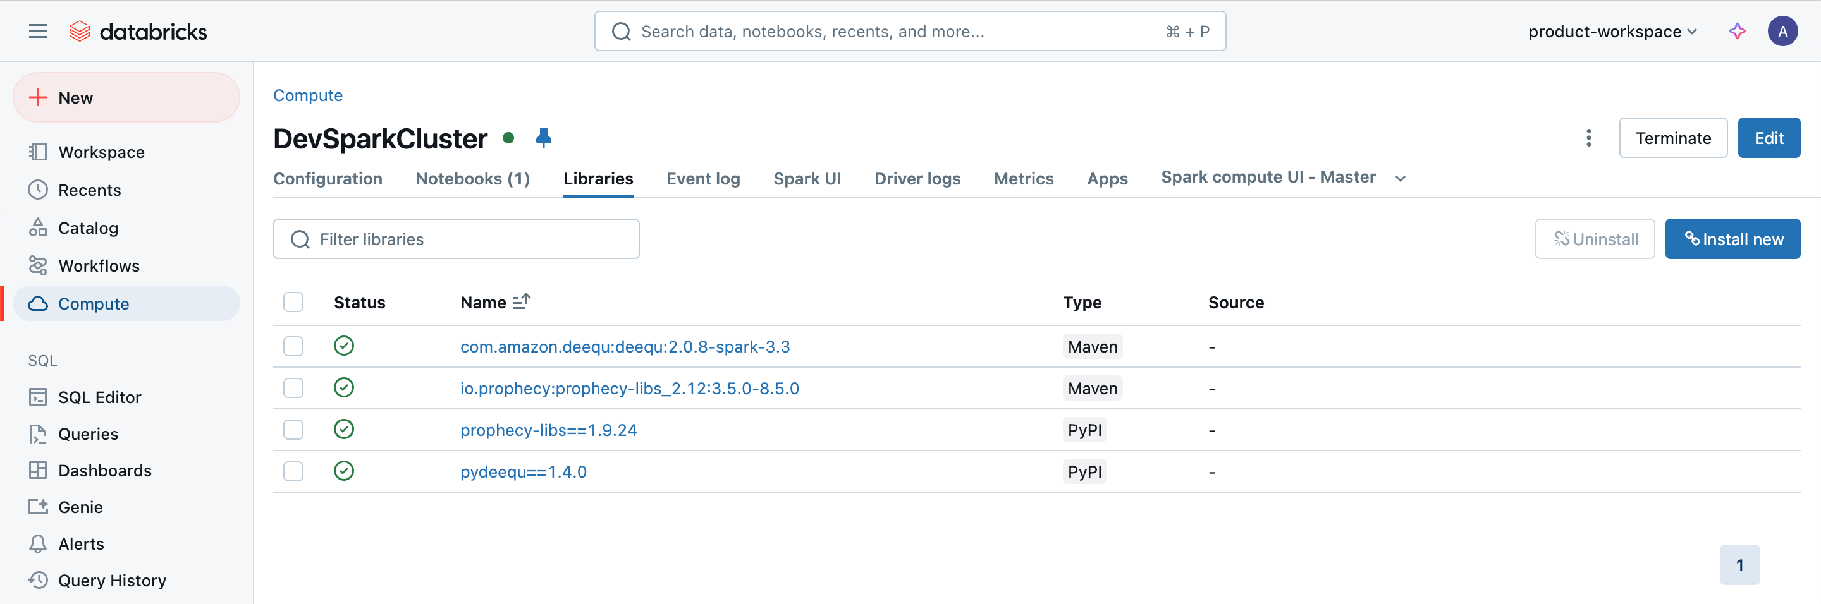1821x604 pixels.
Task: Click the green running status dot
Action: [x=508, y=138]
